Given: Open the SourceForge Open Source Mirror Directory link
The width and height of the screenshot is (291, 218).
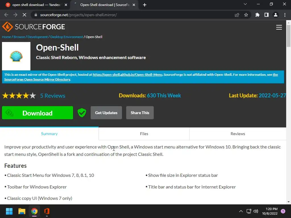Looking at the screenshot, I should 37,79.
